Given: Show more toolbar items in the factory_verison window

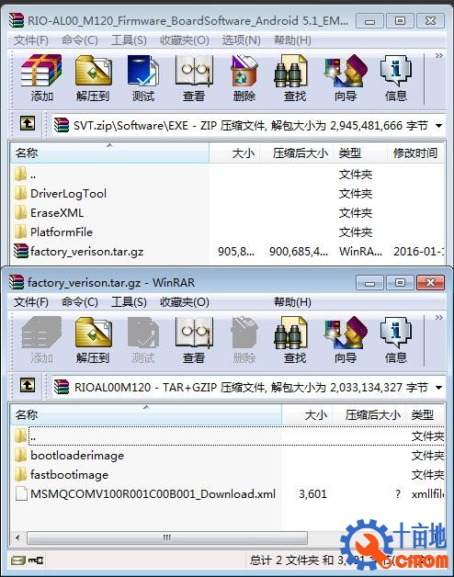Looking at the screenshot, I should pos(438,318).
